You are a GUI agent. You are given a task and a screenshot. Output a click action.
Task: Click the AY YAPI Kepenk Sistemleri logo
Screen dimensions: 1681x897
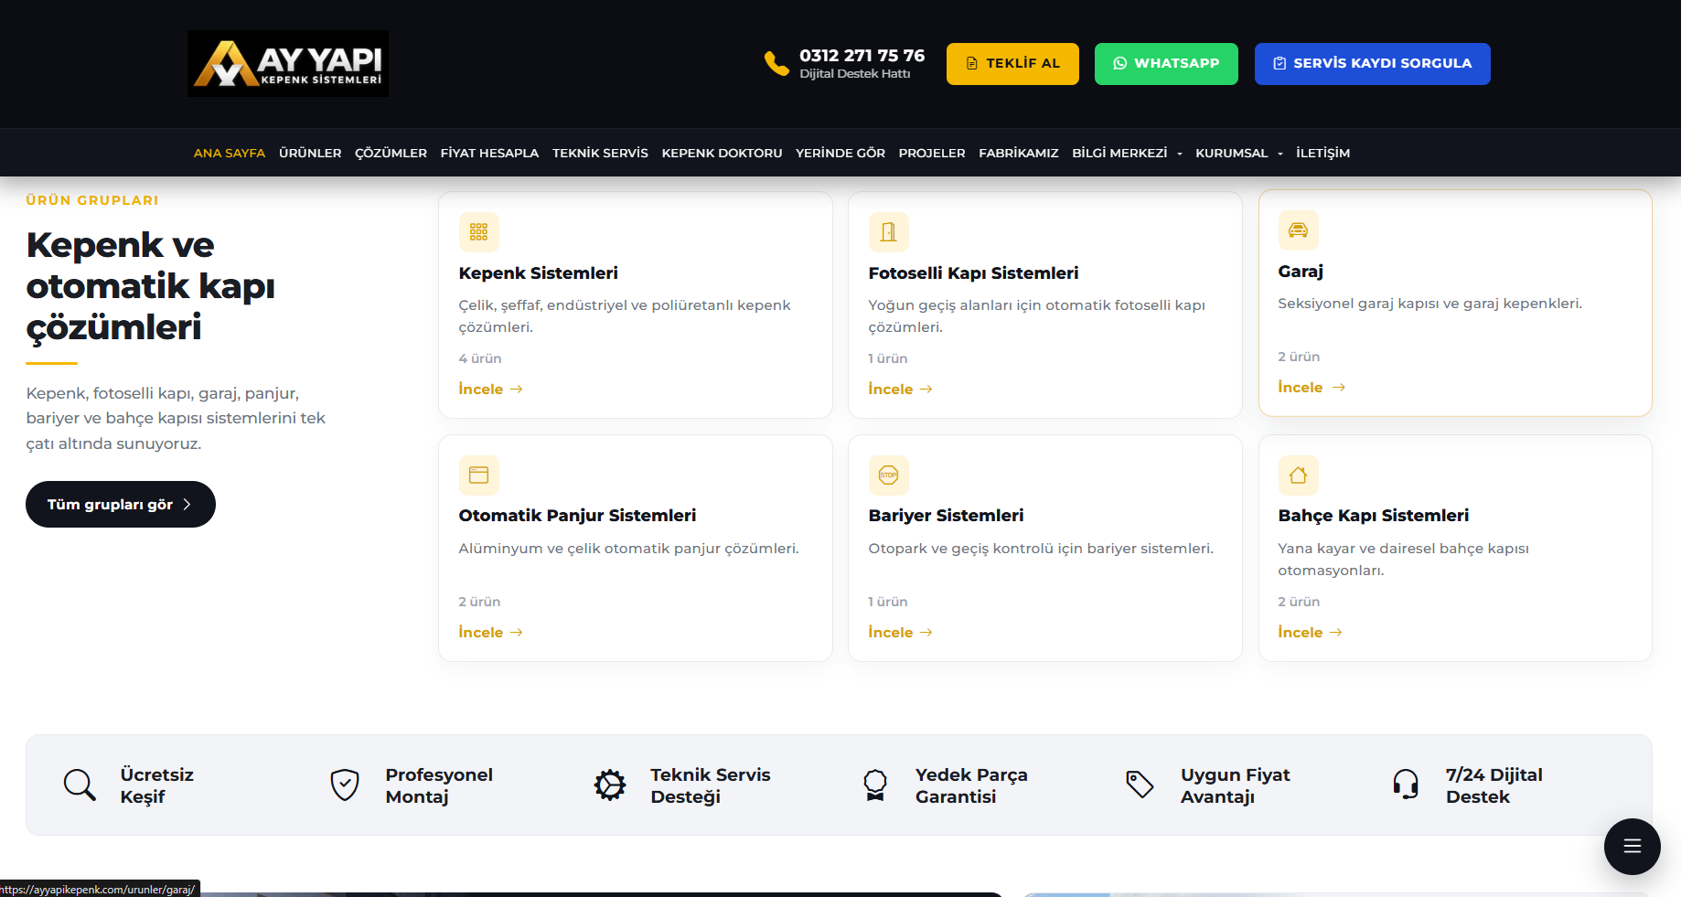tap(288, 64)
